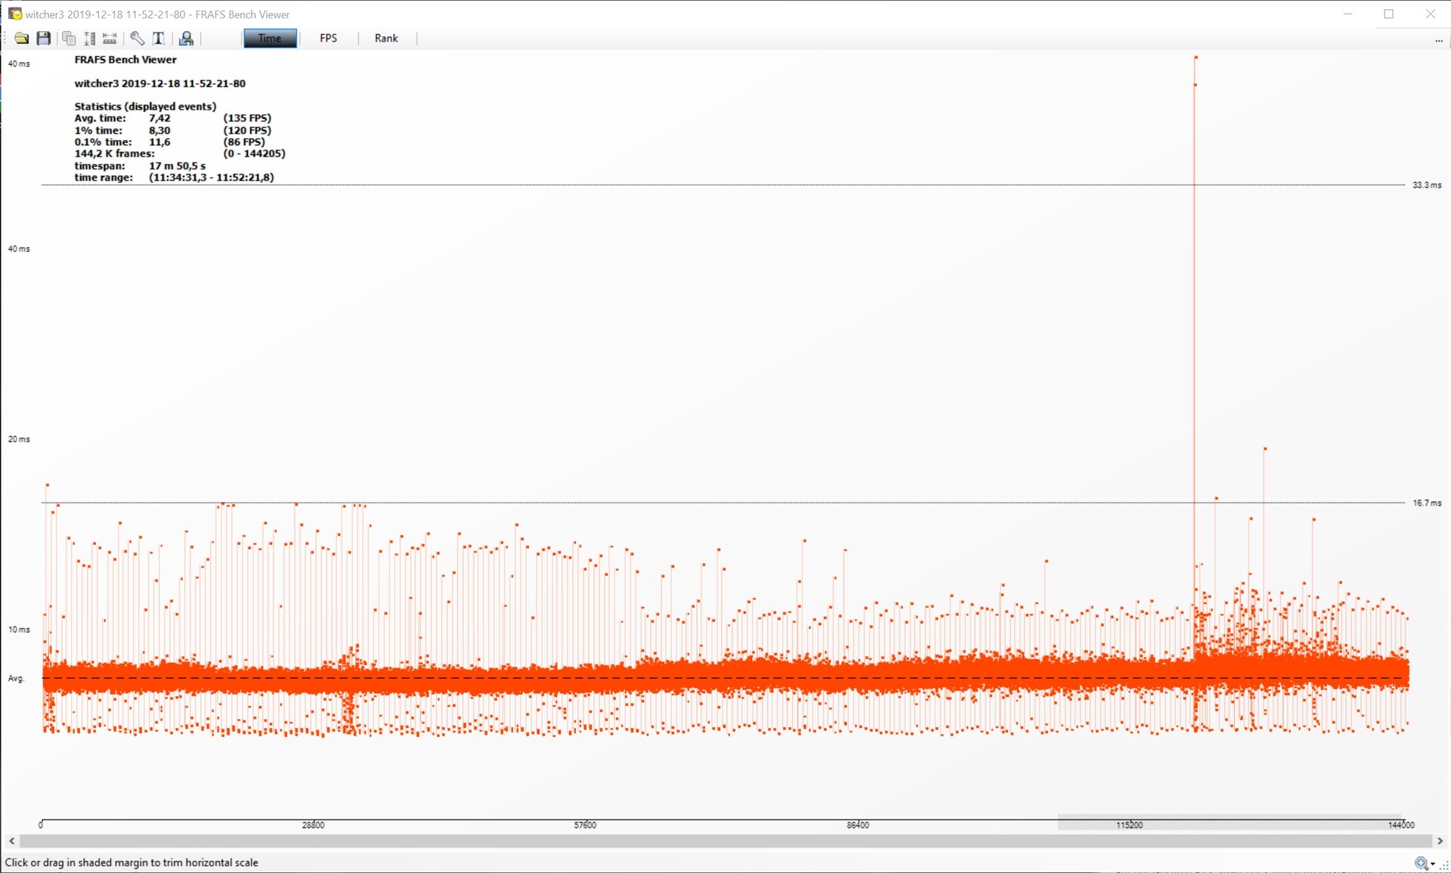Click the 33.3 ms threshold label
Screen dimensions: 1451x873
click(x=1426, y=185)
